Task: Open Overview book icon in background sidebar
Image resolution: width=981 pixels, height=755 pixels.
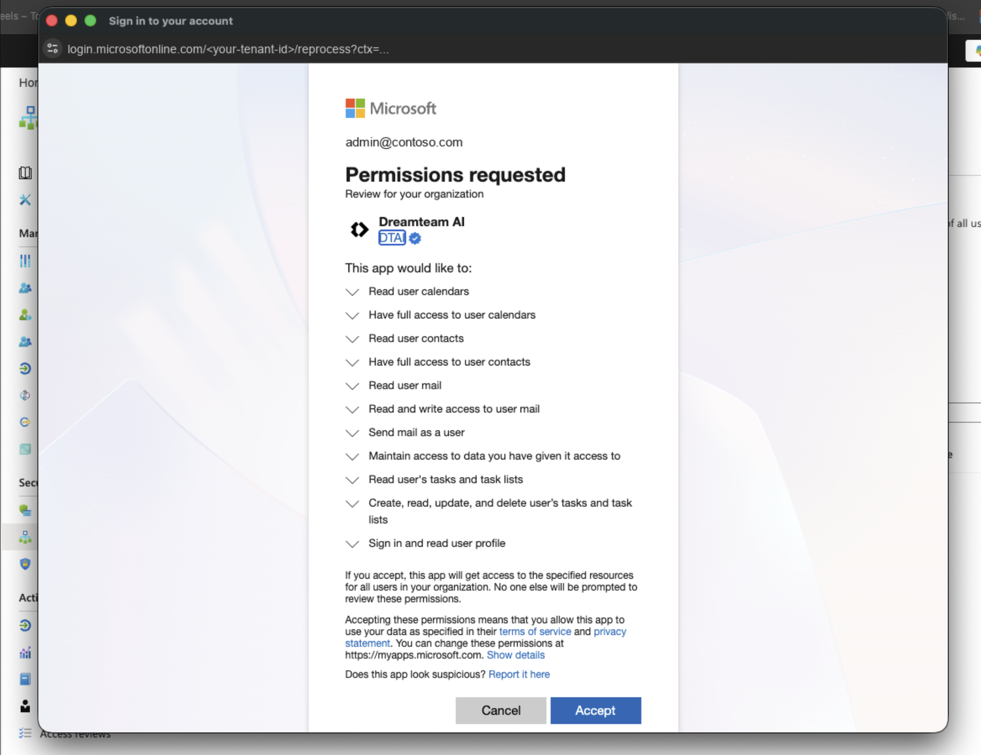Action: 25,173
